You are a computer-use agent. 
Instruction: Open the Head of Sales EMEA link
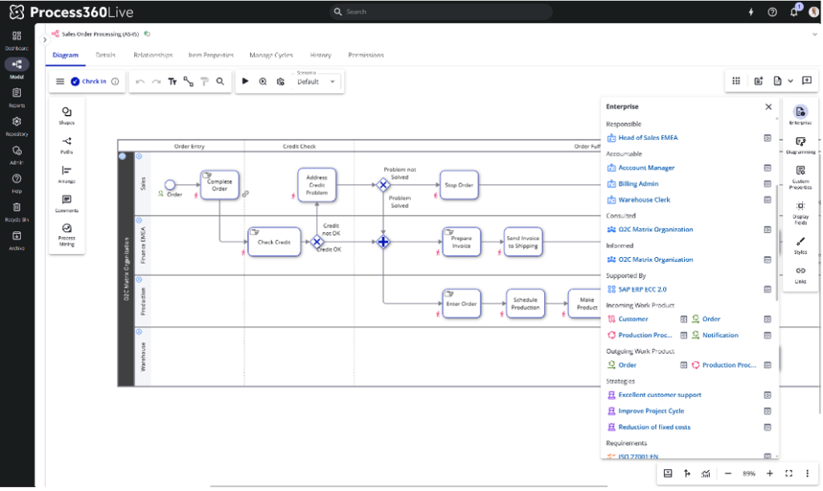[x=647, y=137]
